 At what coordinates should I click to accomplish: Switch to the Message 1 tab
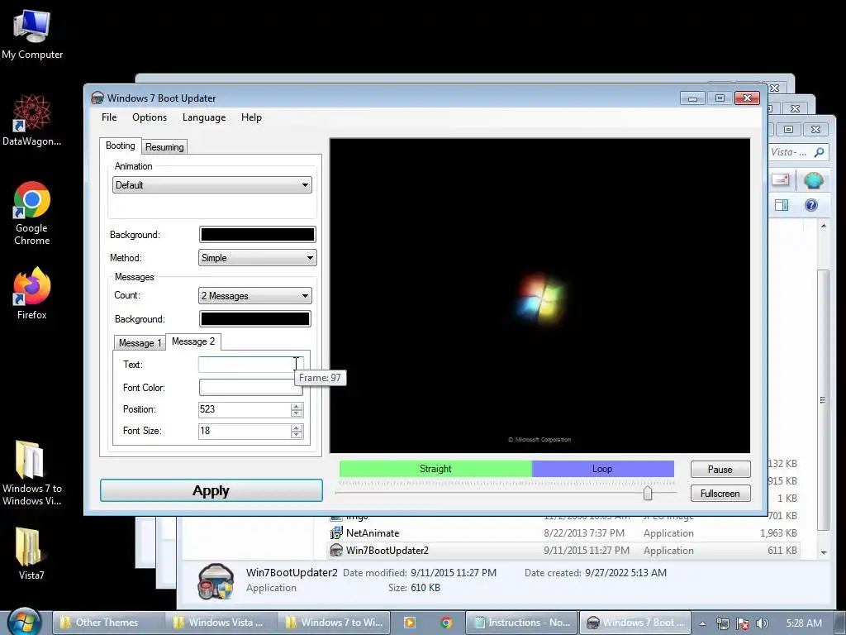click(140, 343)
